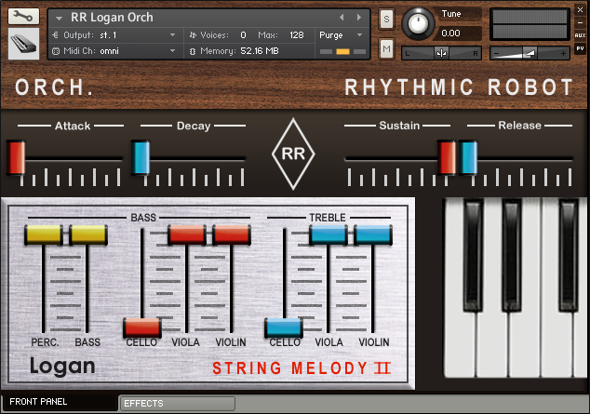Close the instrument with X button
This screenshot has width=590, height=414.
pos(580,10)
